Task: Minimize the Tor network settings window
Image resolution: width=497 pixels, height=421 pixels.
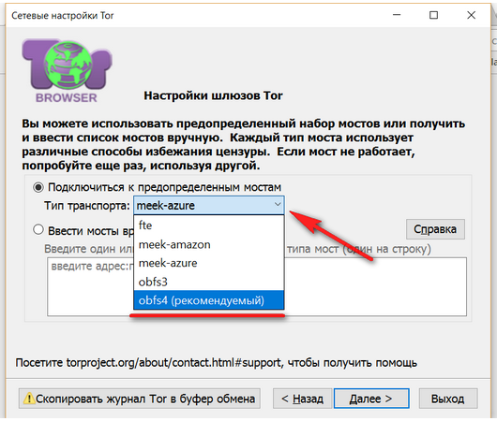Action: (397, 15)
